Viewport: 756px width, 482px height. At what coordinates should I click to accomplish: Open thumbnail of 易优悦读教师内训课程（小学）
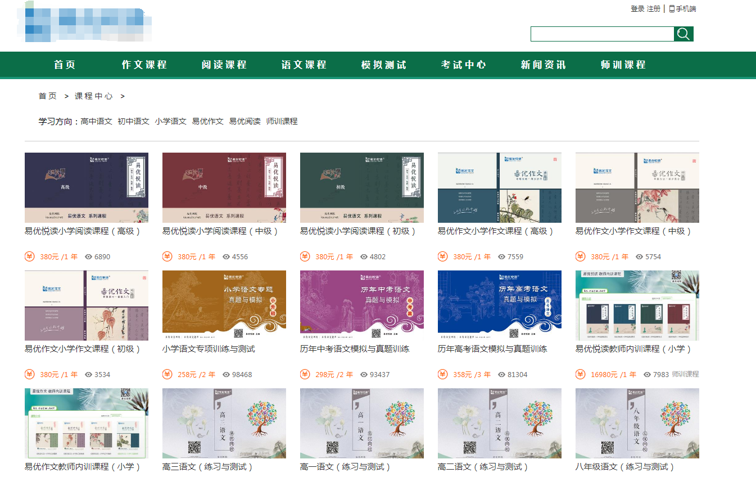[x=637, y=305]
